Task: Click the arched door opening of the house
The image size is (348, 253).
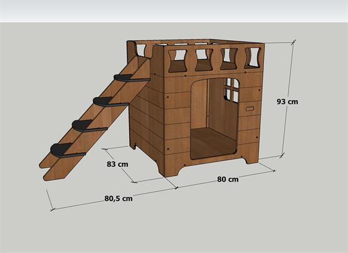Action: [x=215, y=119]
